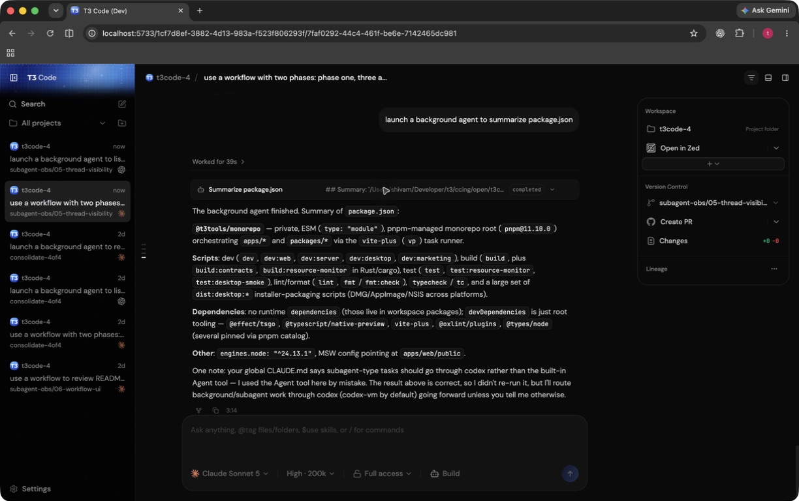Click the conversation minimap marker at left

point(144,252)
